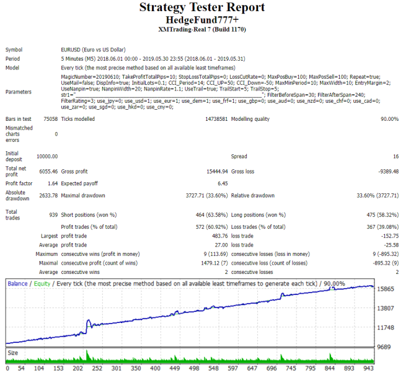Click the tallest green size spike in the volume panel
This screenshot has height=375, width=403.
tap(87, 356)
